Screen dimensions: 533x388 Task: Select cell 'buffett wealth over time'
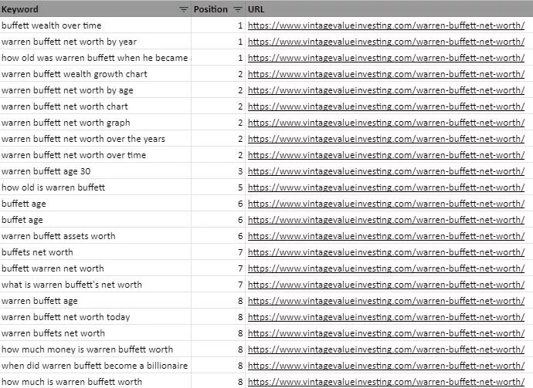96,25
